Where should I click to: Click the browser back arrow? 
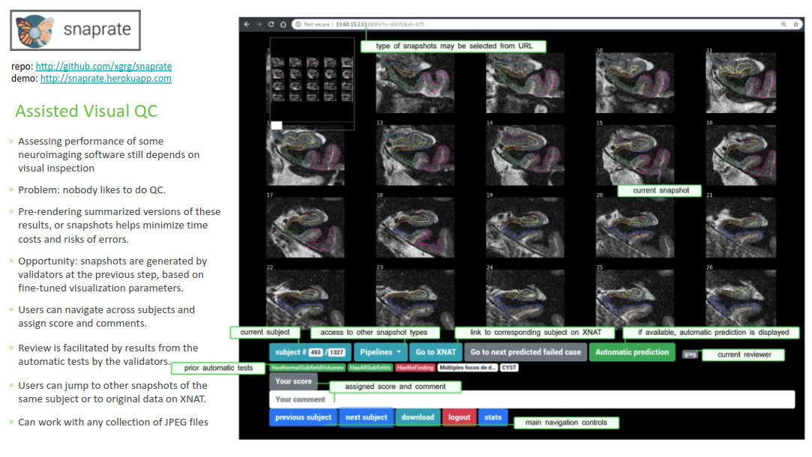247,24
